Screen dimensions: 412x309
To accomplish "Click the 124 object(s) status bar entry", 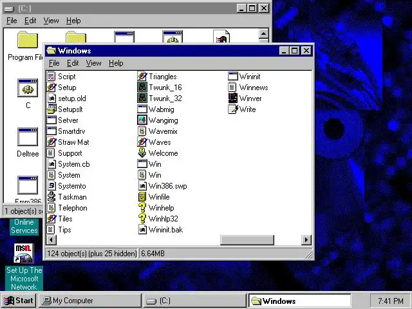I will click(x=92, y=254).
